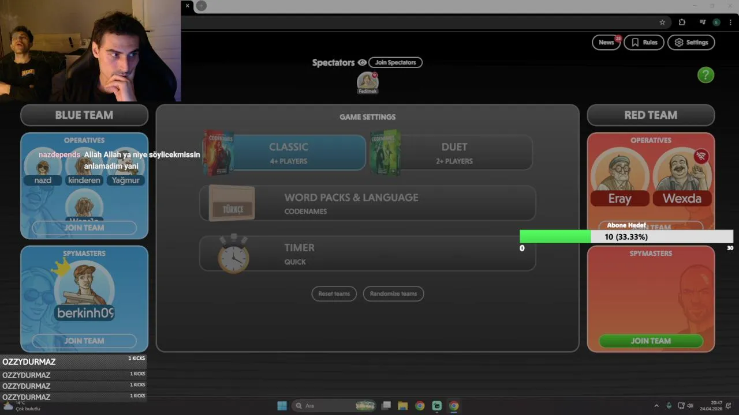
Task: Click the taskbar microphone tray icon
Action: click(x=669, y=406)
